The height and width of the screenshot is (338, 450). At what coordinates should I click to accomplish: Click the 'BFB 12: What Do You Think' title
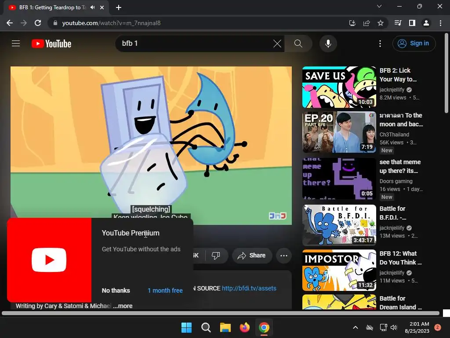[401, 258]
